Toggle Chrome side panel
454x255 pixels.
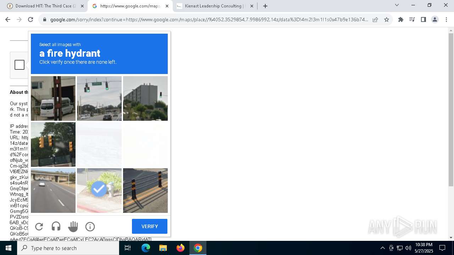tap(423, 20)
